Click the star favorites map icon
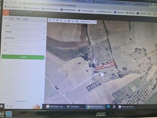157x118 pixels. point(69,21)
